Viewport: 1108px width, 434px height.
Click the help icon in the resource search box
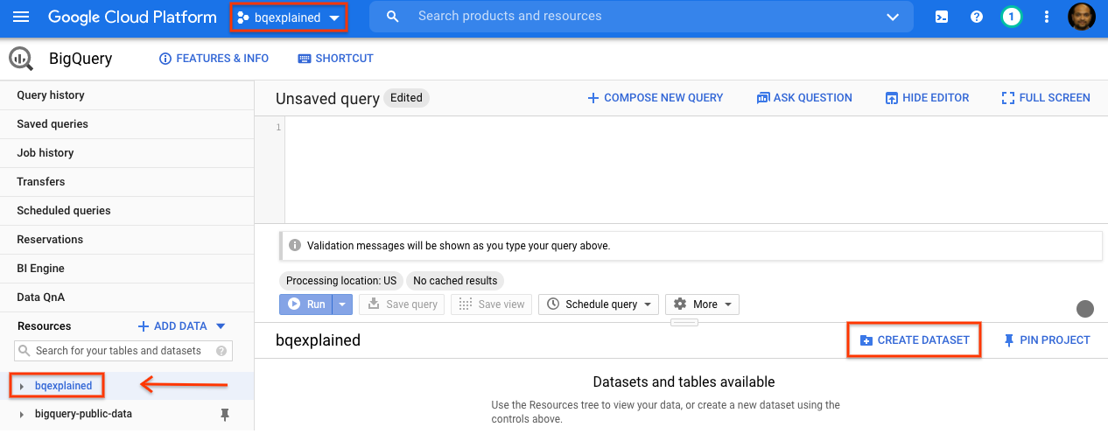pyautogui.click(x=221, y=351)
